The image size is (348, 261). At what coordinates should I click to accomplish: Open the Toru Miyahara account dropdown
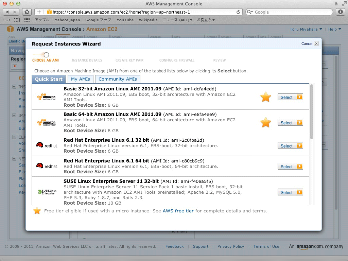(x=306, y=29)
